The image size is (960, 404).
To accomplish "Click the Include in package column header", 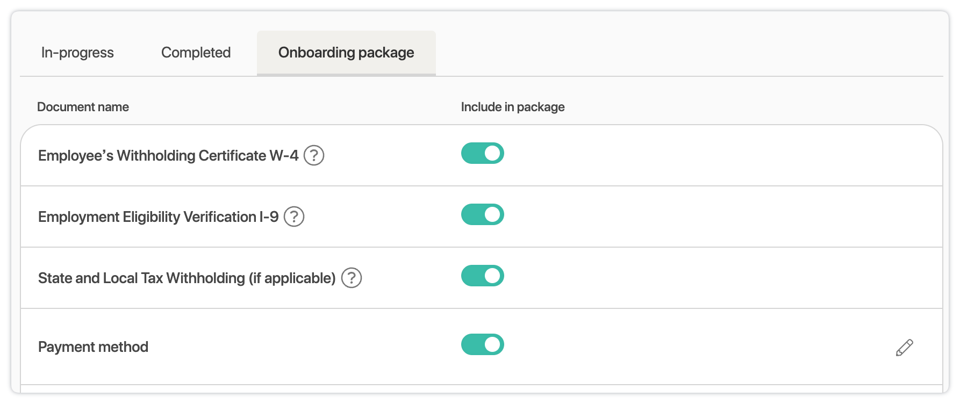I will tap(512, 107).
